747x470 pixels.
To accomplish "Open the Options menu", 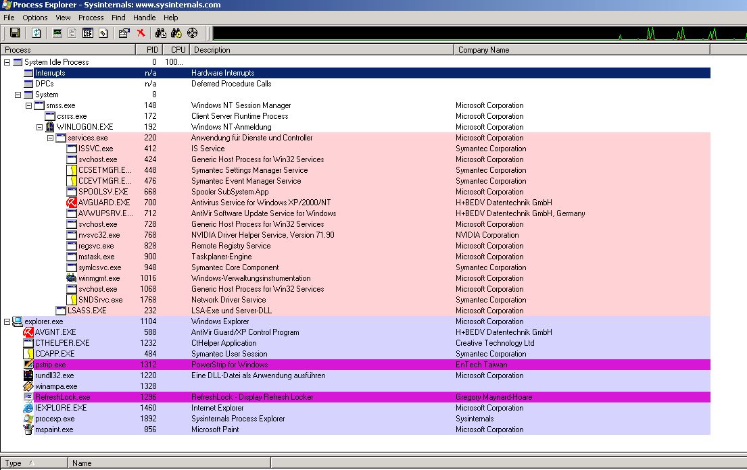I will [x=34, y=18].
